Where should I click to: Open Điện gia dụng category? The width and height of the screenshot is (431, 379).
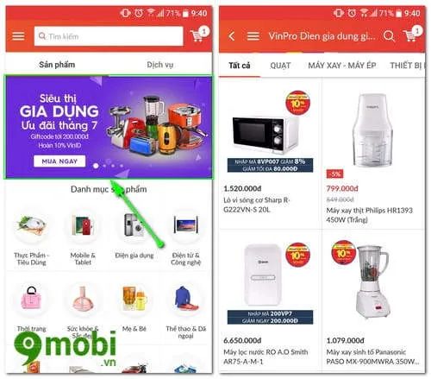tap(134, 236)
